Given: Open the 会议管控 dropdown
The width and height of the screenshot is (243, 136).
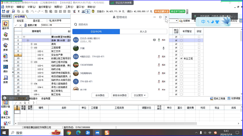Looking at the screenshot, I should 140,95.
